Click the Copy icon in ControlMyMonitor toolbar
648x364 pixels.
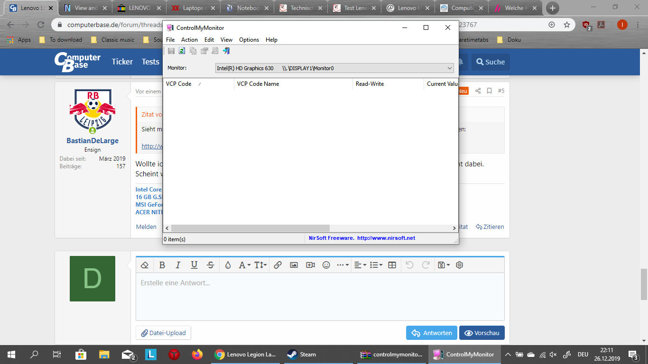point(193,51)
